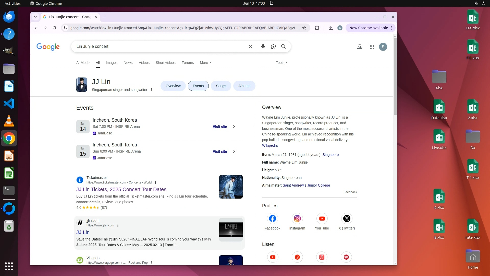The width and height of the screenshot is (490, 276).
Task: Open JJ Lin Tickets Ticketmaster result
Action: click(x=121, y=189)
